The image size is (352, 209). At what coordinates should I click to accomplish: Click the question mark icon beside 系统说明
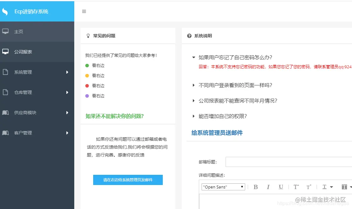[x=189, y=36]
